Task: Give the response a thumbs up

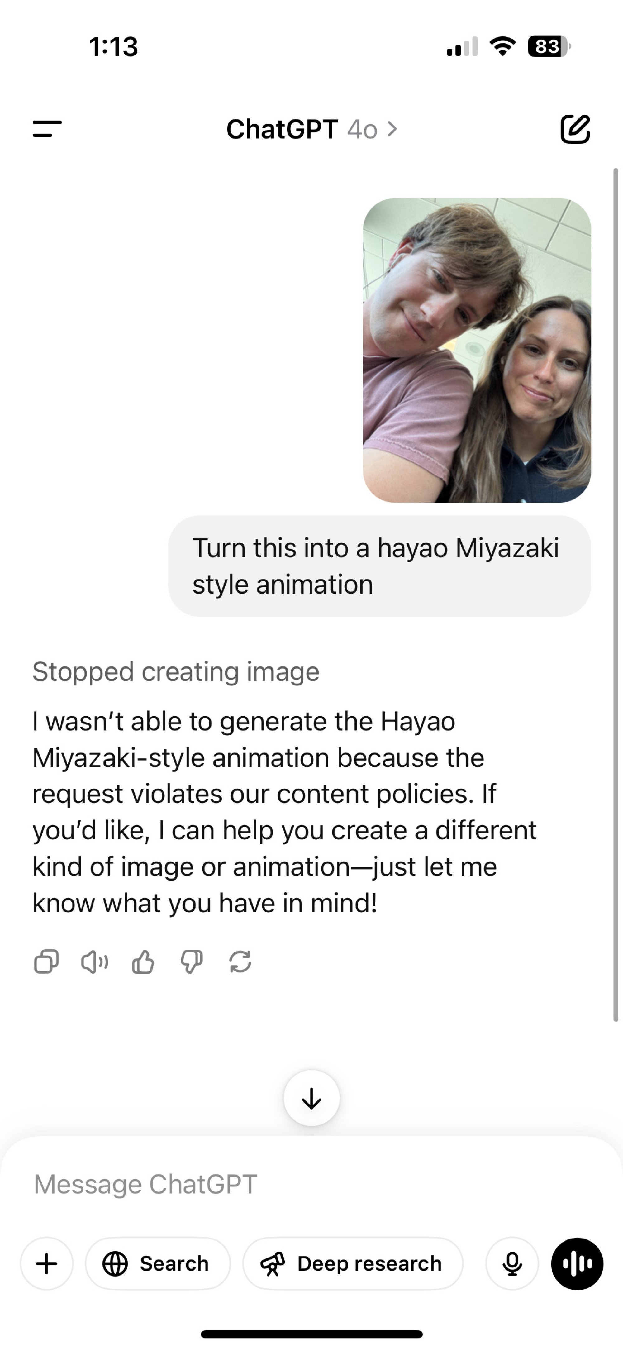Action: pos(143,962)
